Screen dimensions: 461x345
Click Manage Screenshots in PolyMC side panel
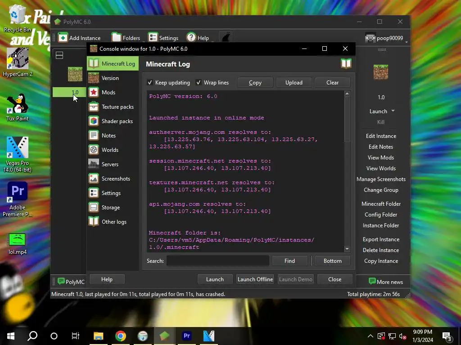pos(381,179)
